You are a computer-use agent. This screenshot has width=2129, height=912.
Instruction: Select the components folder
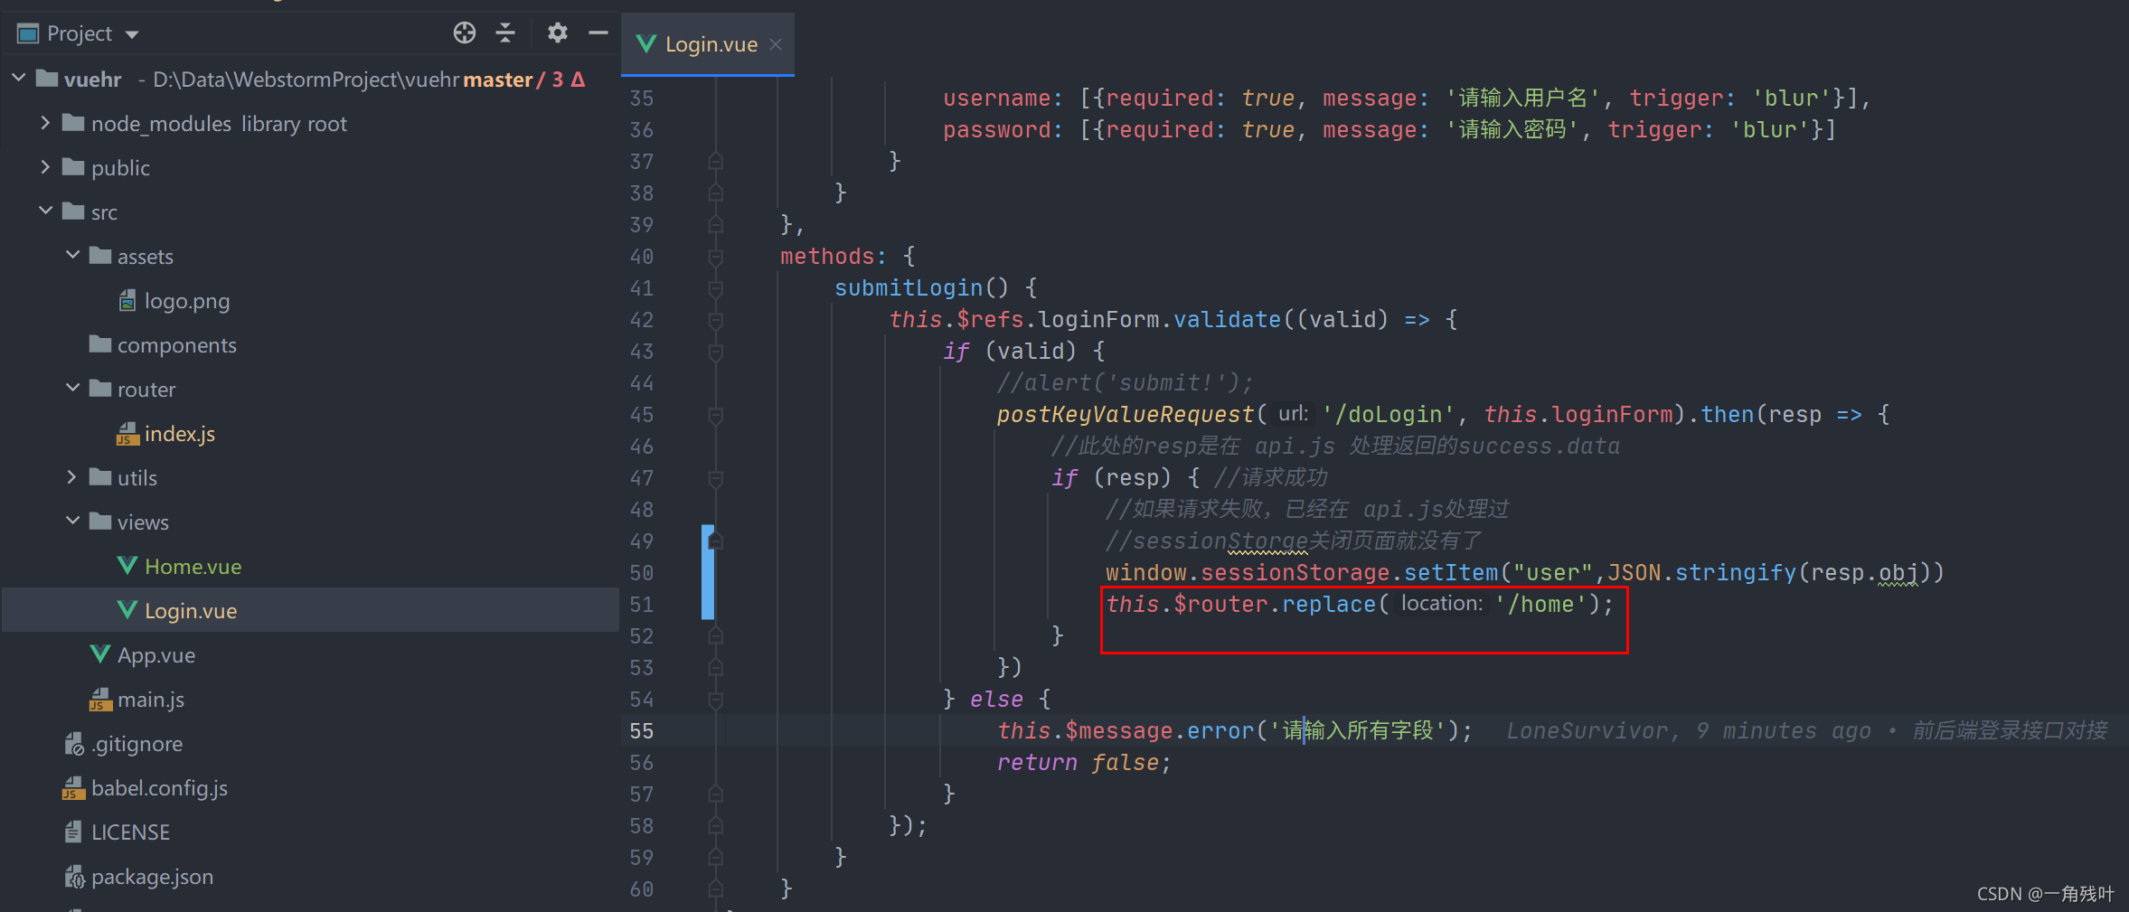click(x=163, y=345)
